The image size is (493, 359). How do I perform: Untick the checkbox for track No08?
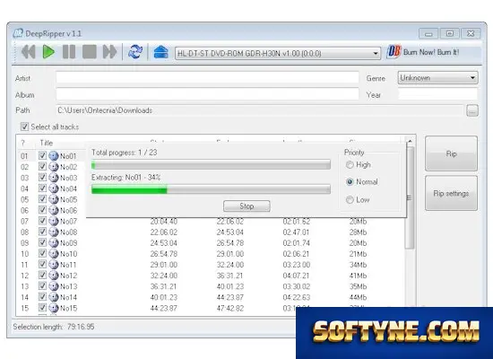(x=42, y=232)
